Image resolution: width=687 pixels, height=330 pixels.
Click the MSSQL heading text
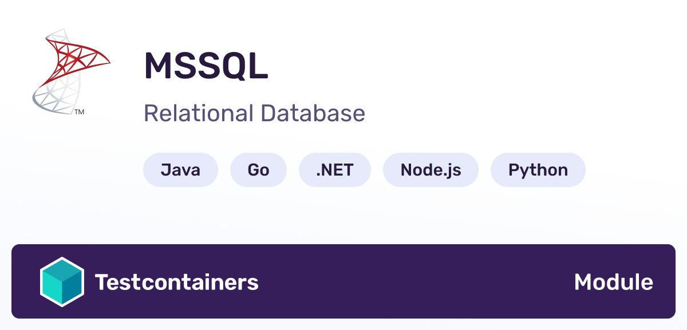pyautogui.click(x=206, y=66)
